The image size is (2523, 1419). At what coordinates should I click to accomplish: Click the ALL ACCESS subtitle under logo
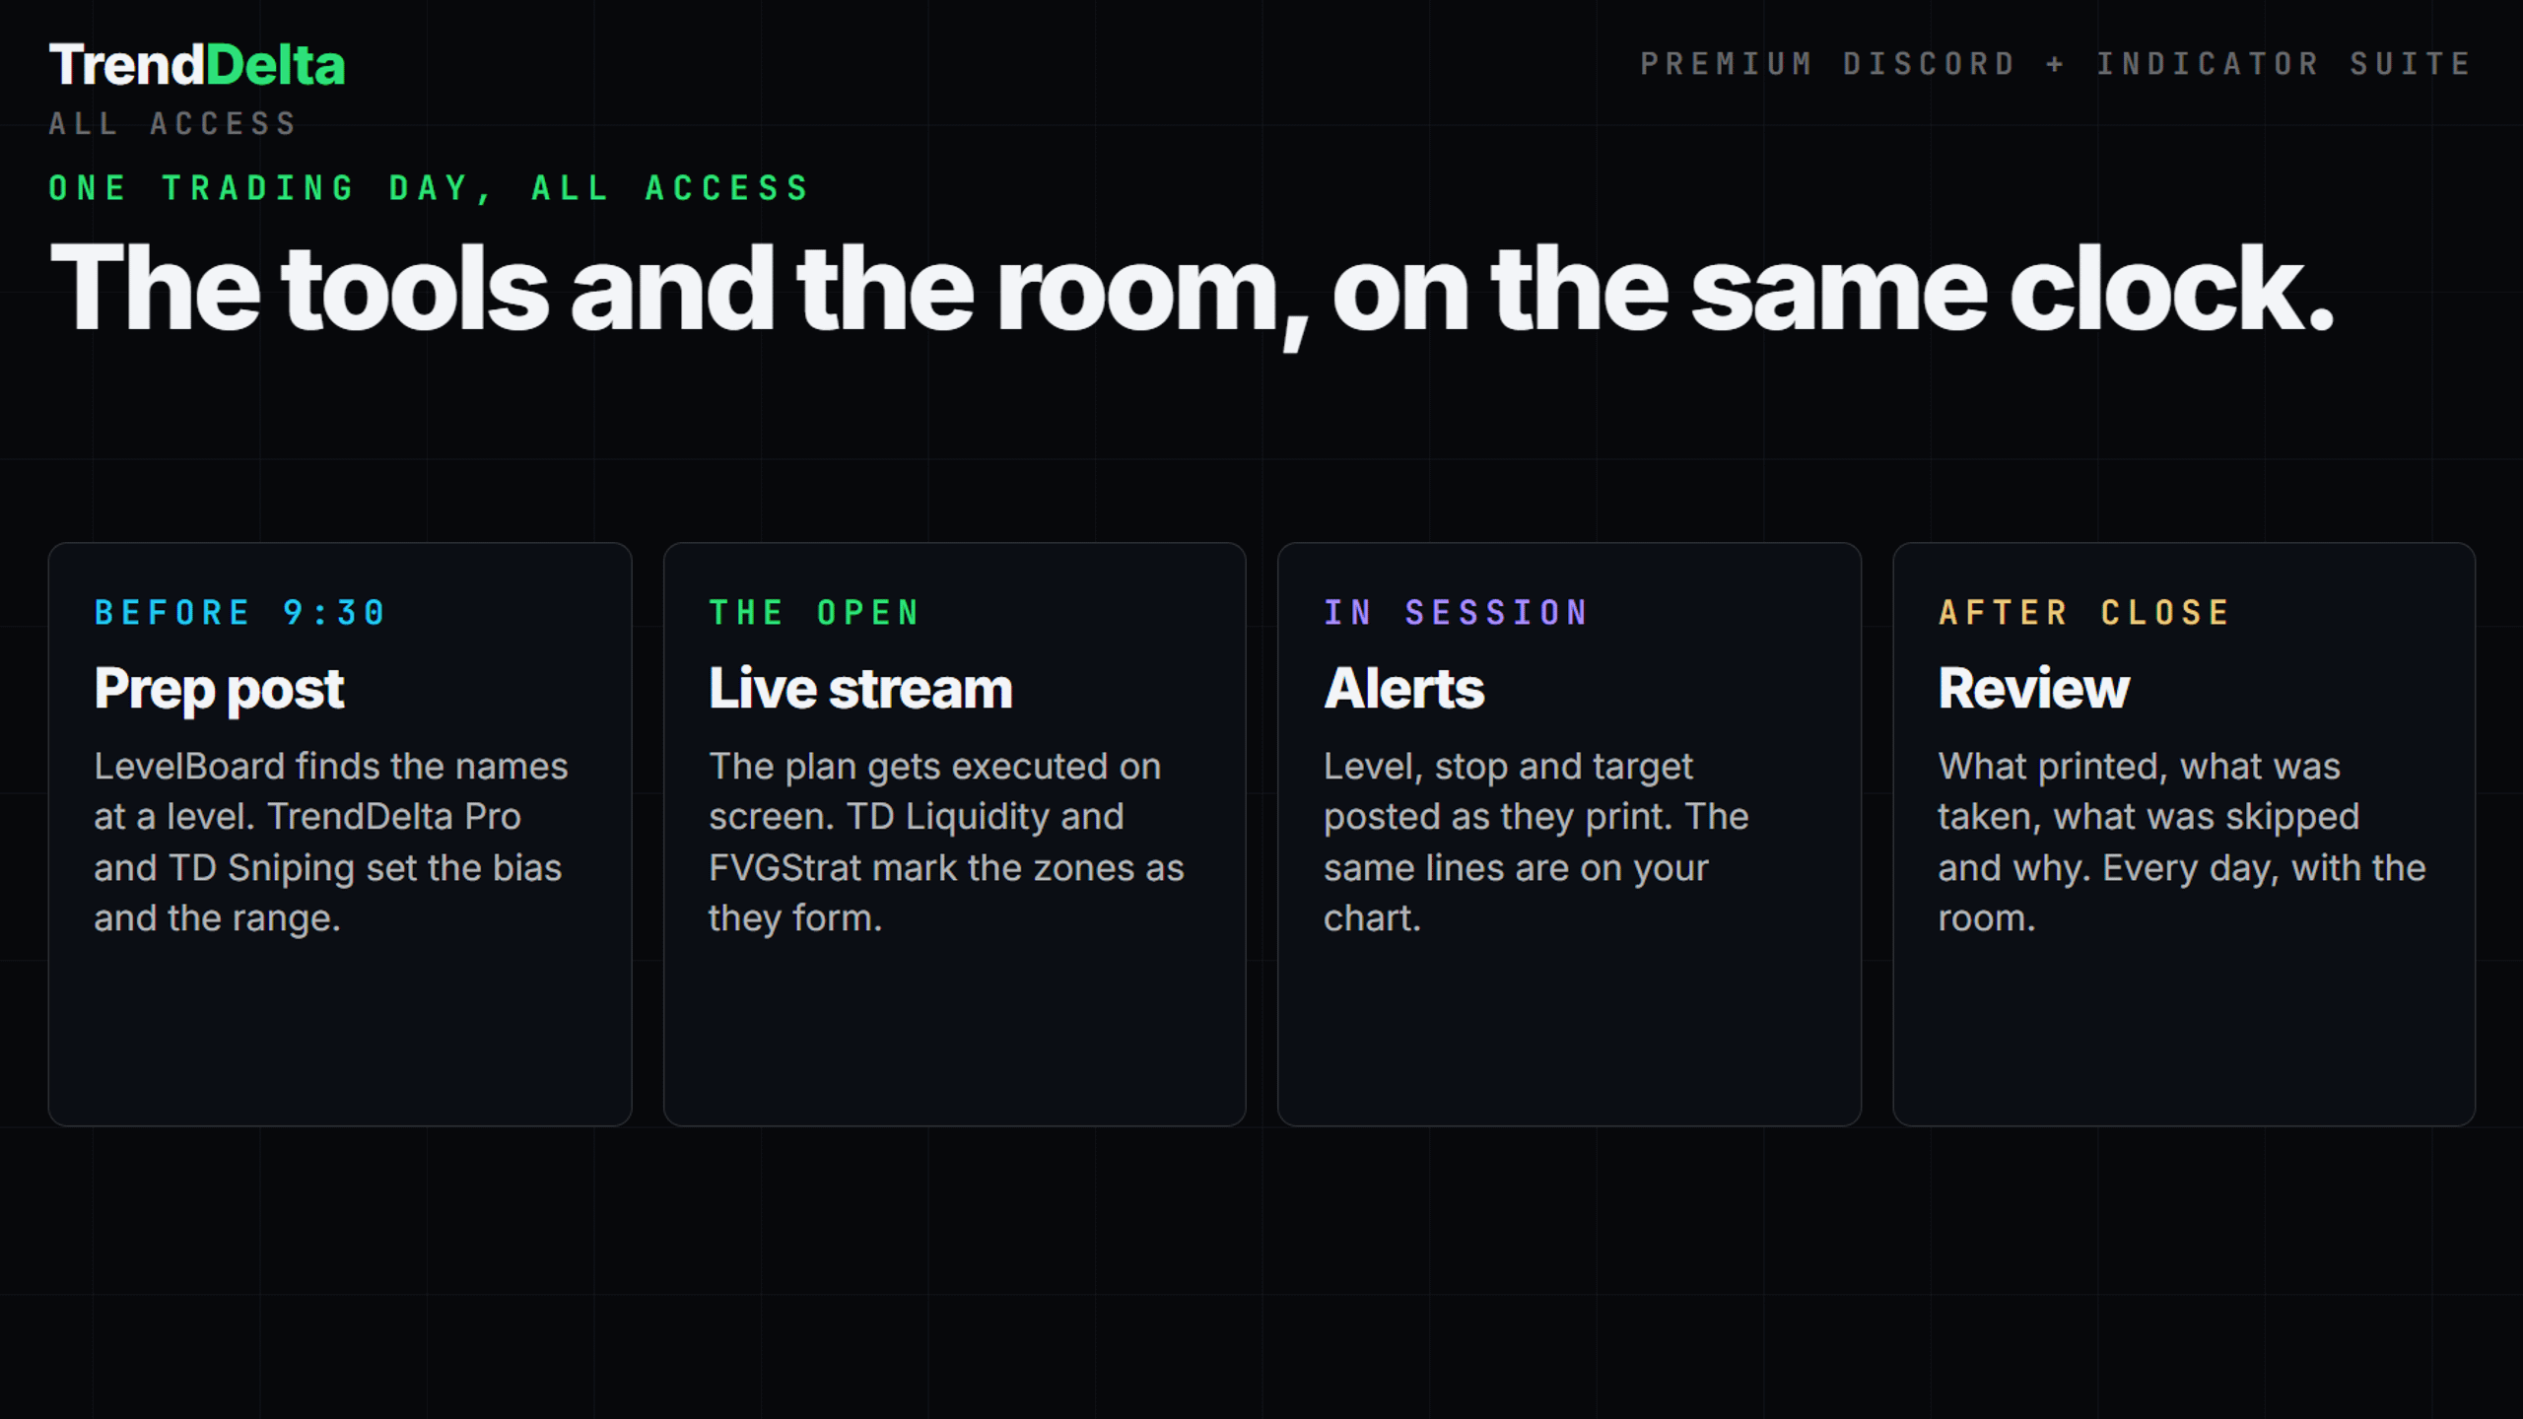(x=172, y=124)
